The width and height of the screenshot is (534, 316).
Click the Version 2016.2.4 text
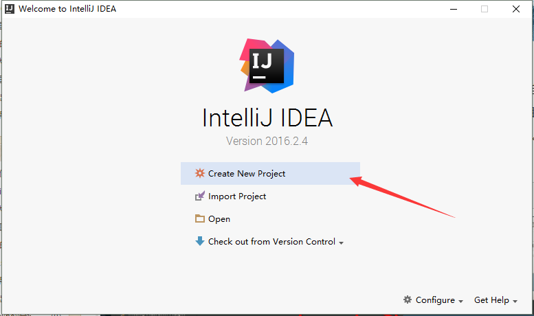(x=267, y=141)
